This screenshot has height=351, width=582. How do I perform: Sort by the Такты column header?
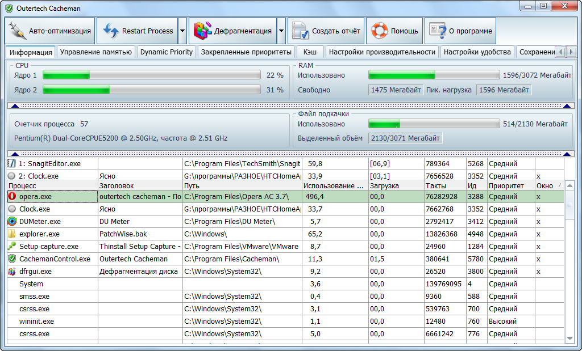445,186
